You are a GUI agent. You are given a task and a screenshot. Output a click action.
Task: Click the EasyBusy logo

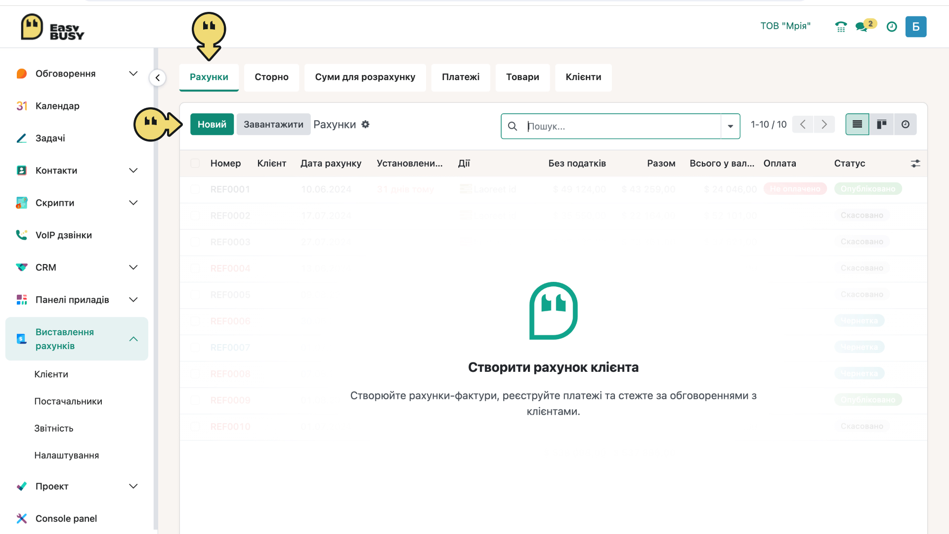(52, 27)
